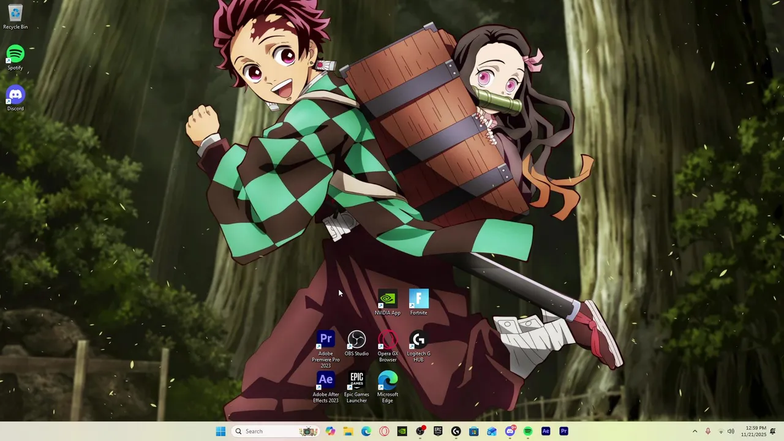Viewport: 784px width, 441px height.
Task: Click the taskbar Search box
Action: (x=275, y=431)
